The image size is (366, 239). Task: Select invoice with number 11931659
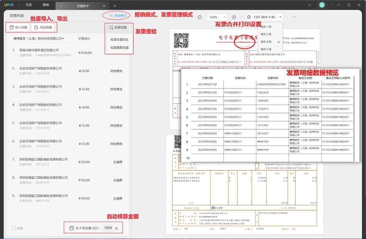(67, 125)
